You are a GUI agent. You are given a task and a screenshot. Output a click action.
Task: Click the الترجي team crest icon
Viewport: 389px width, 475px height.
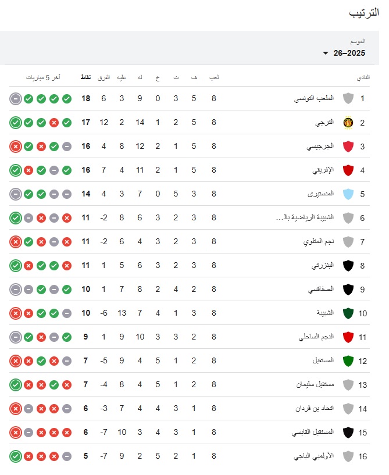pyautogui.click(x=348, y=122)
